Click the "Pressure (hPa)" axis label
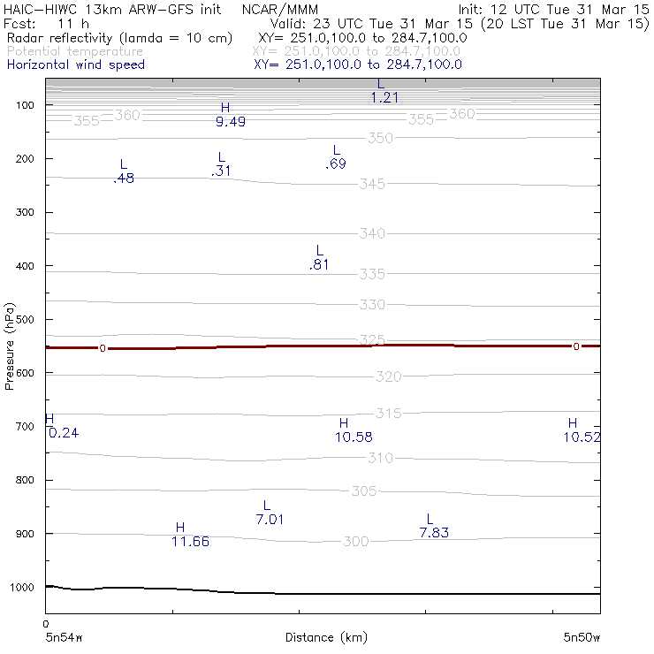This screenshot has width=654, height=654. pyautogui.click(x=9, y=346)
